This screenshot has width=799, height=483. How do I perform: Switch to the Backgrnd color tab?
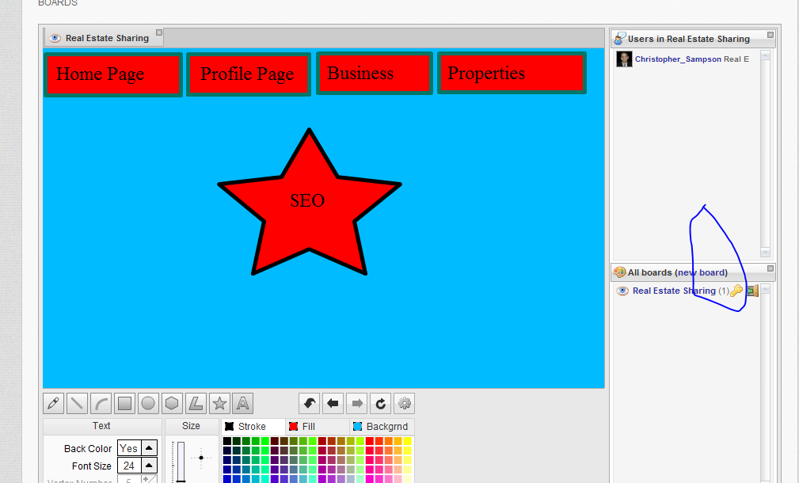point(382,427)
